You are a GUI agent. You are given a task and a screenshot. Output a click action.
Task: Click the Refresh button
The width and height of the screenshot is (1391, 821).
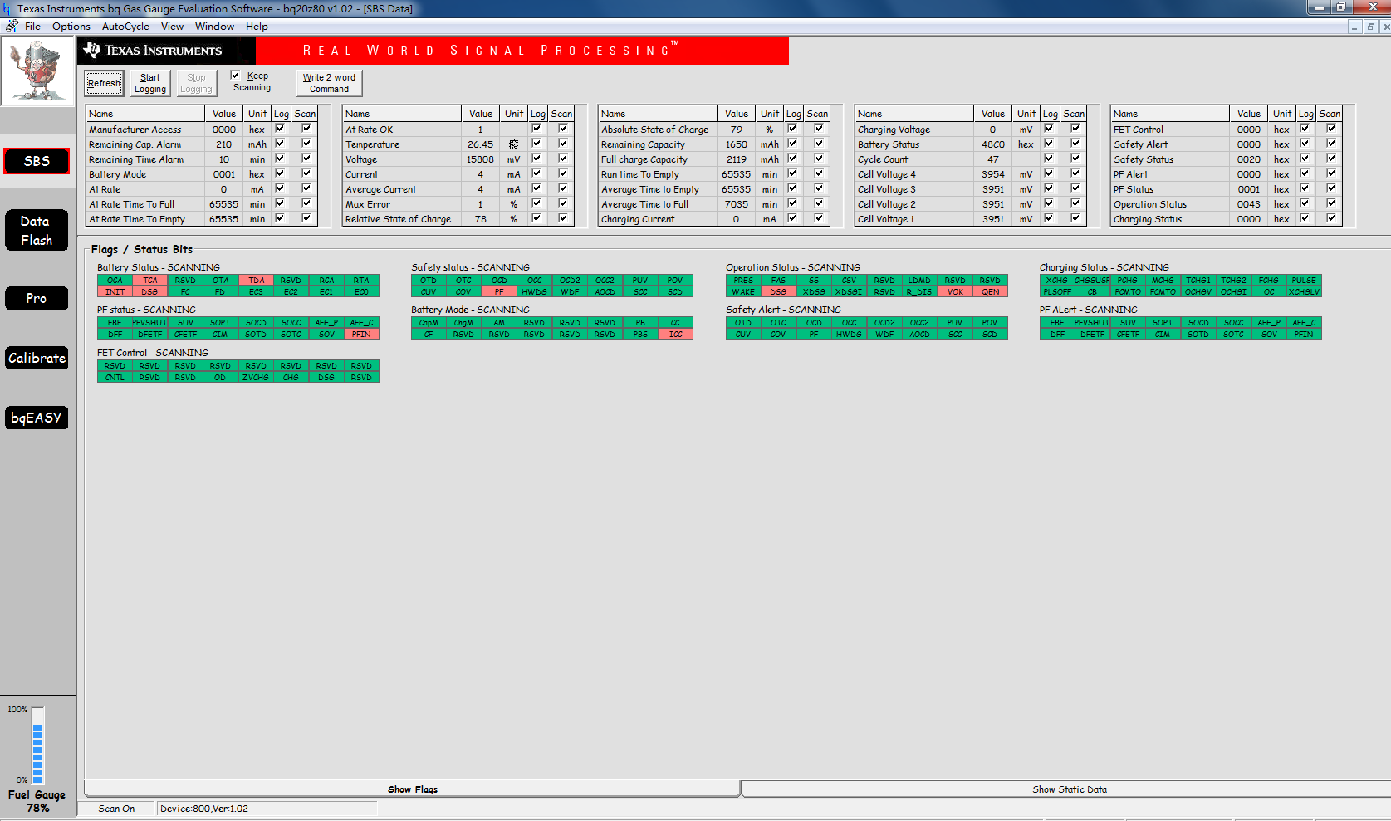click(104, 83)
